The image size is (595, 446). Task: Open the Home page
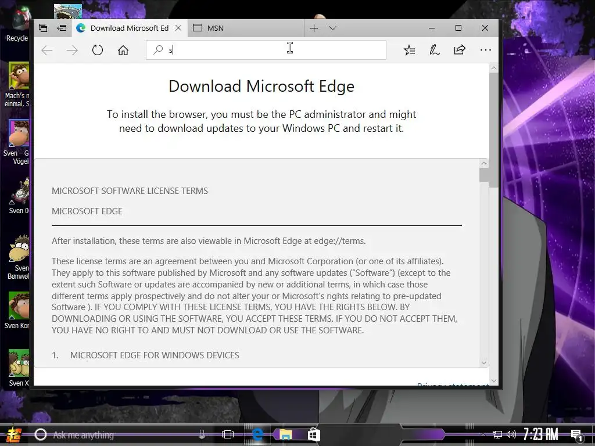coord(123,50)
